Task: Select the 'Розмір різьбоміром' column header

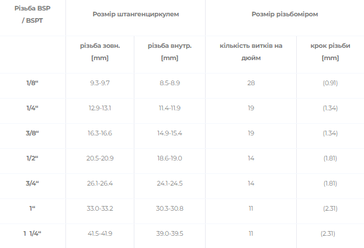Action: pyautogui.click(x=285, y=14)
